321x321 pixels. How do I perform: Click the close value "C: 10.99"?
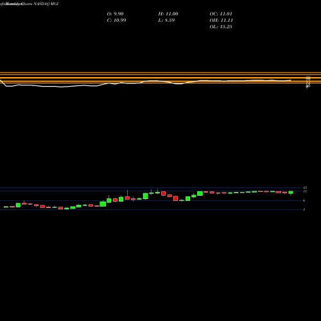pos(116,21)
